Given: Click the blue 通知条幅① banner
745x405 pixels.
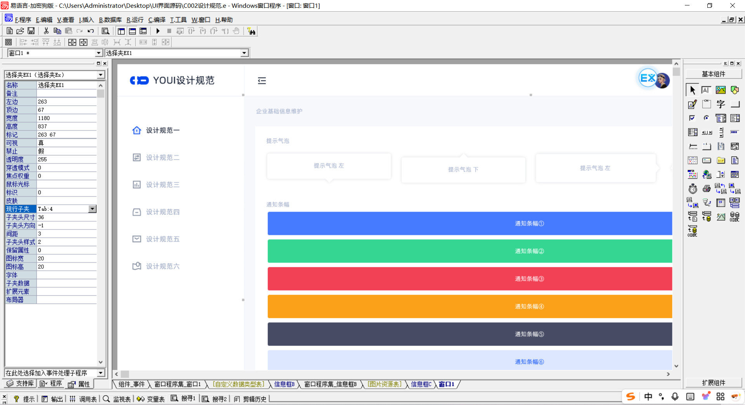Looking at the screenshot, I should pyautogui.click(x=470, y=223).
